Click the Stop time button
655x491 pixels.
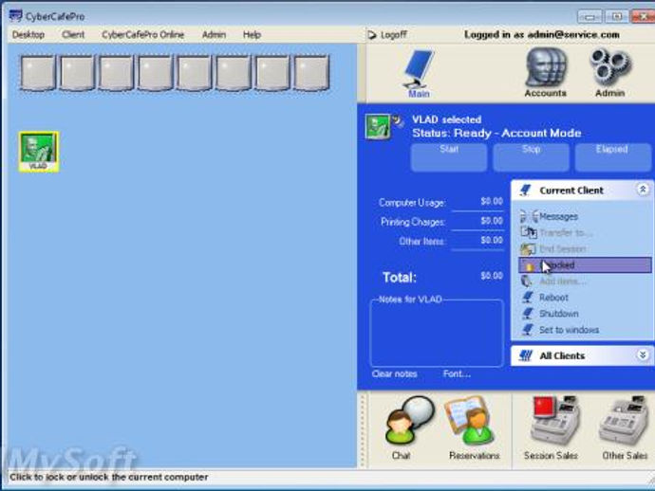(x=531, y=157)
